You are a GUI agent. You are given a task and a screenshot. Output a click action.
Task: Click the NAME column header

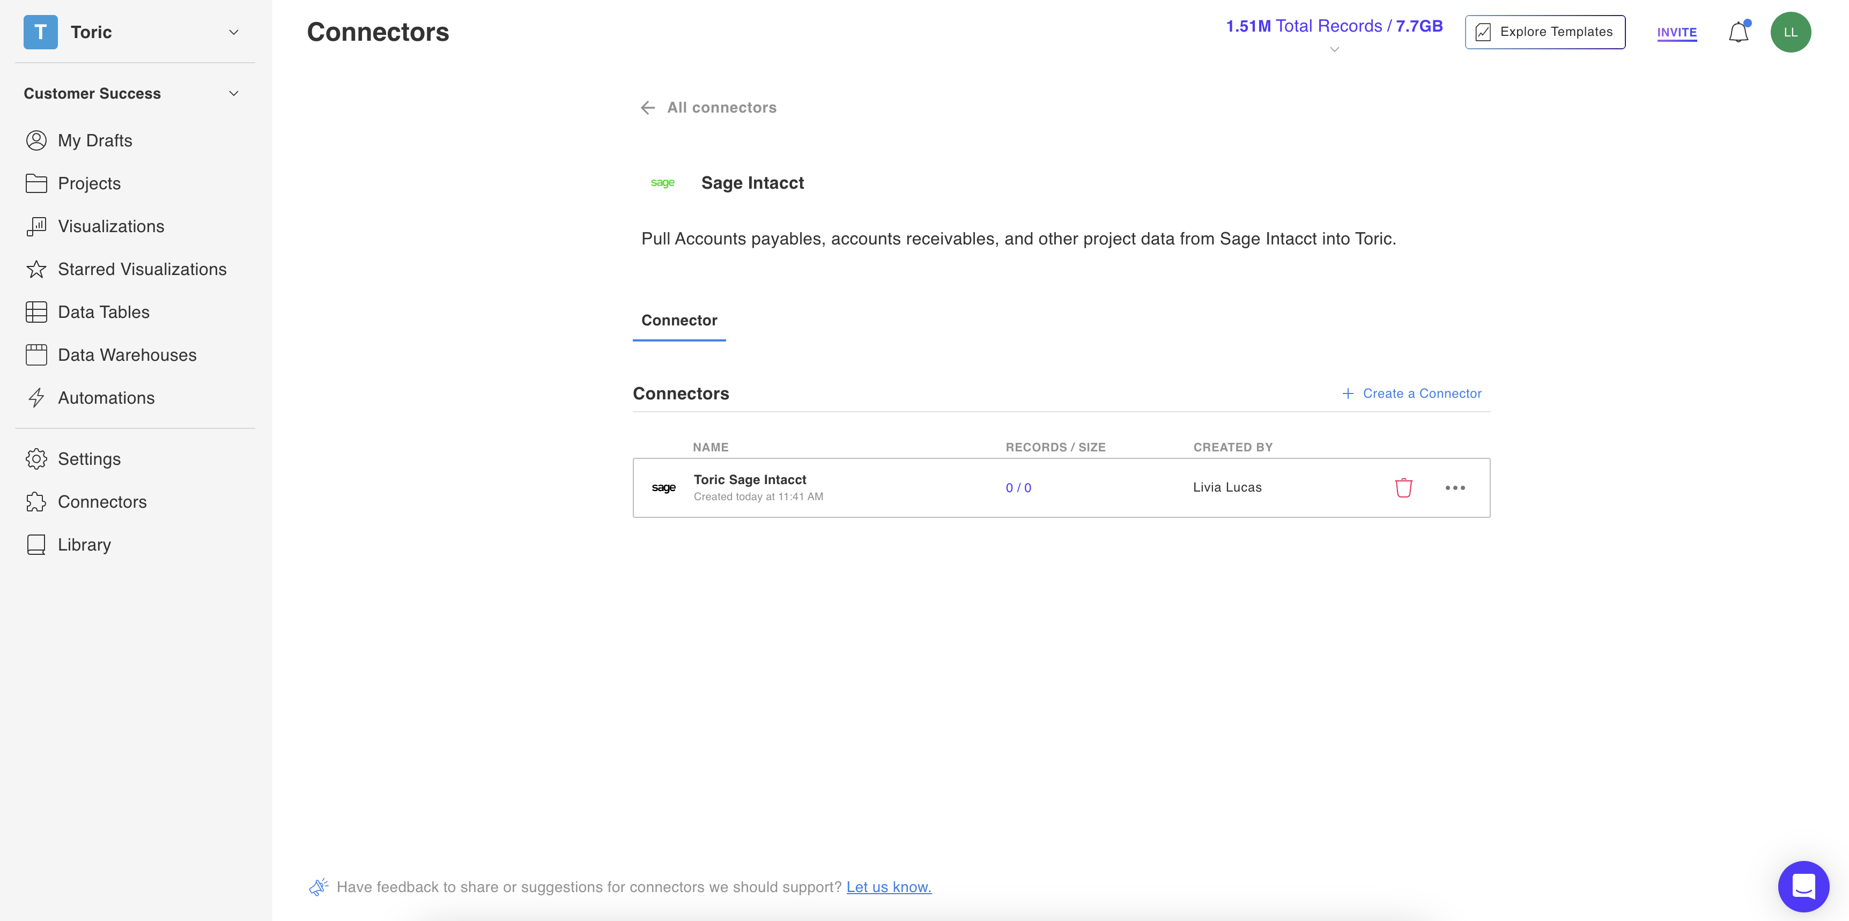click(711, 448)
